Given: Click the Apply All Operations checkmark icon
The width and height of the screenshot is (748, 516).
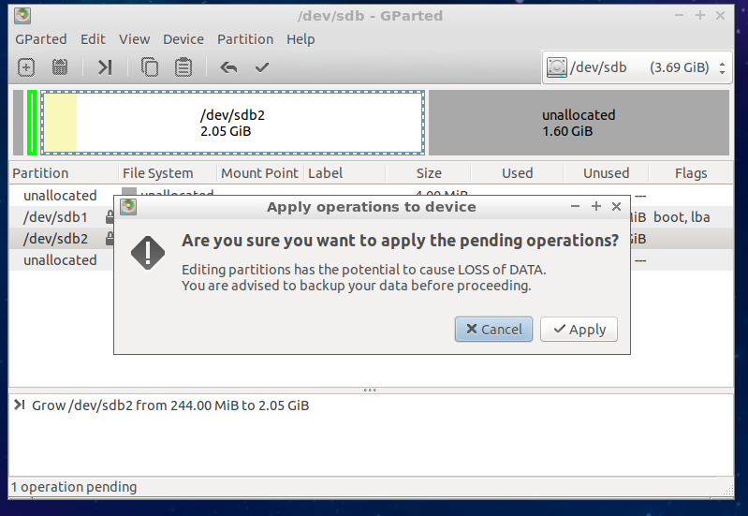Looking at the screenshot, I should [262, 67].
